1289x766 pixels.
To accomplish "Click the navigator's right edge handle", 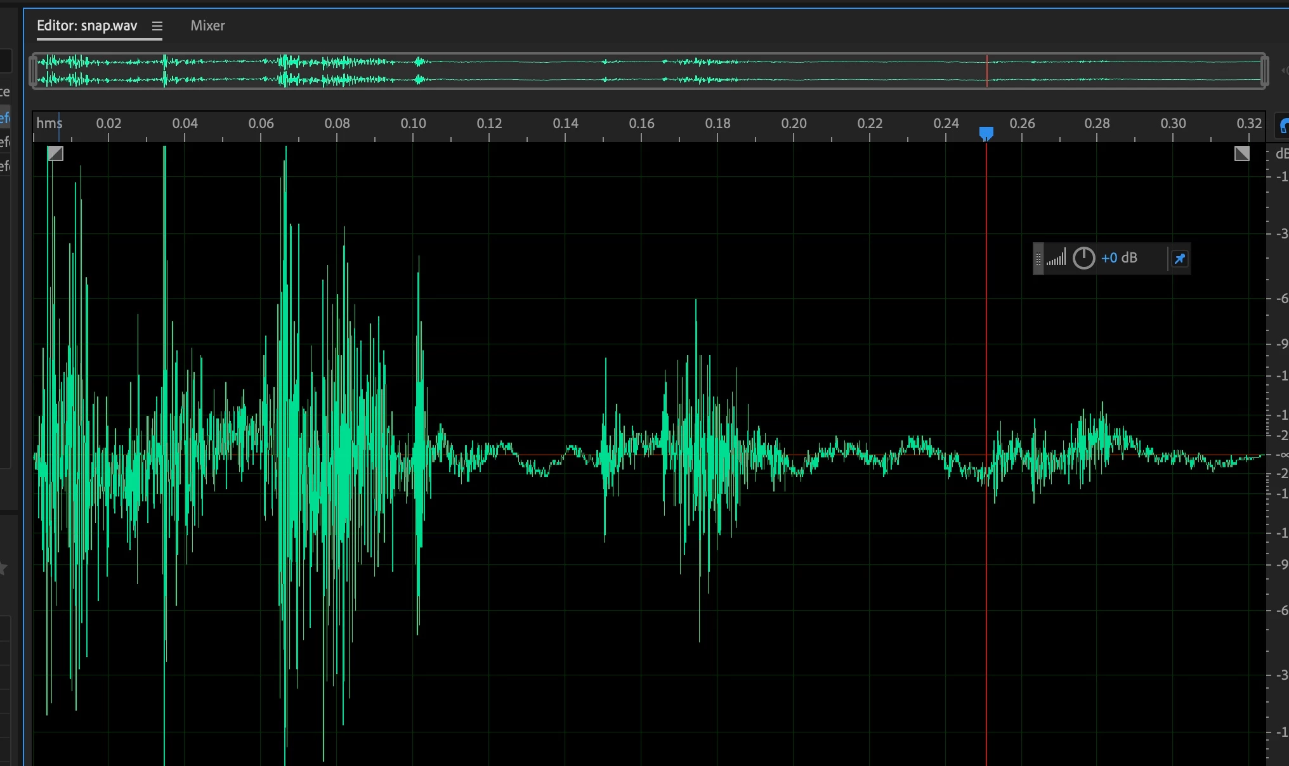I will coord(1264,70).
